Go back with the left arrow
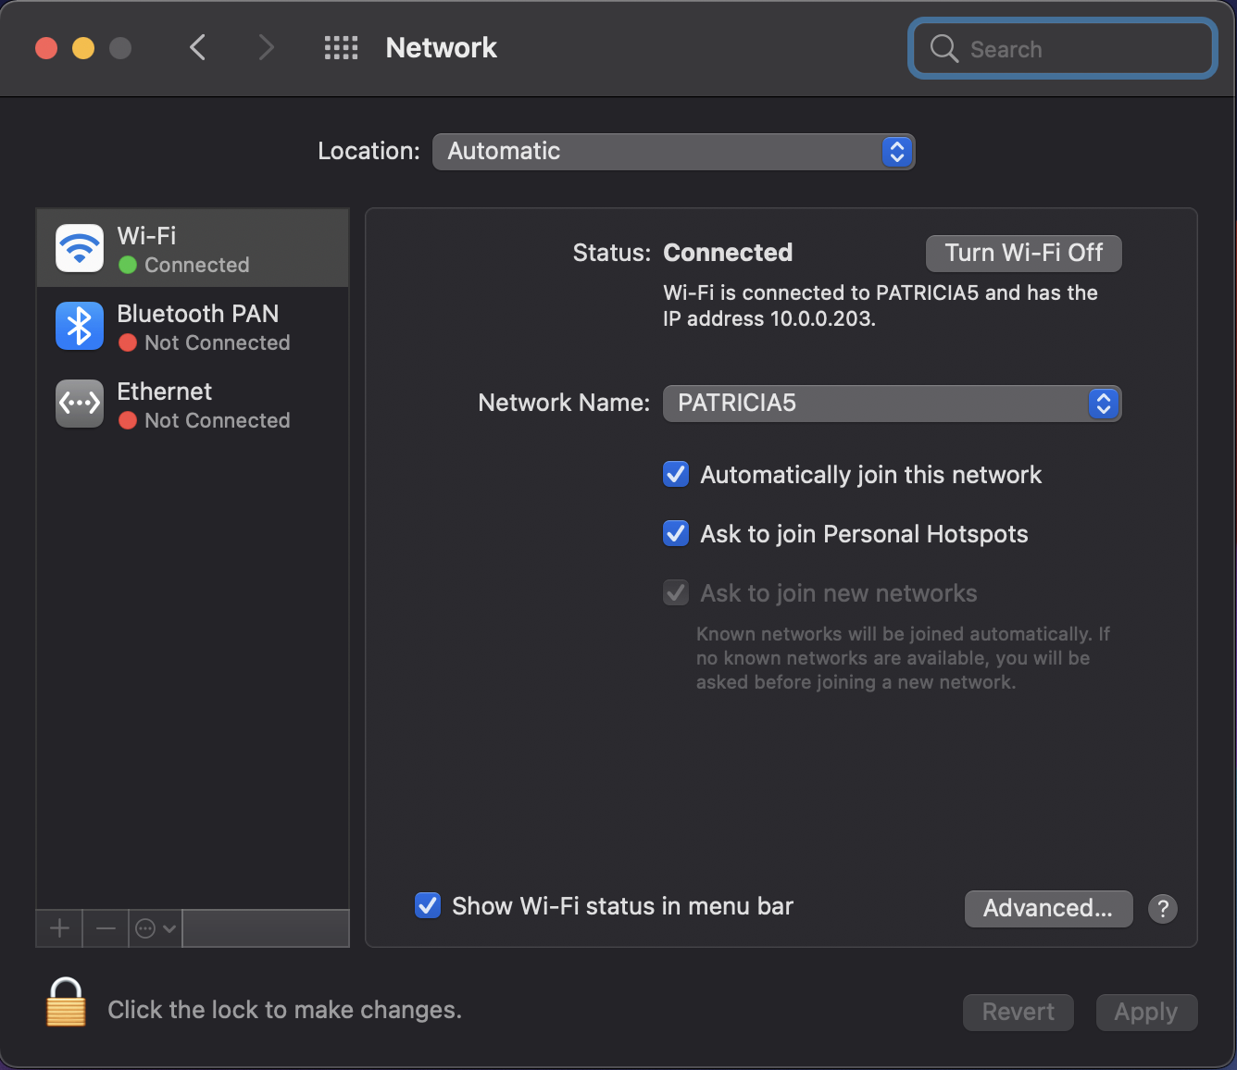1237x1070 pixels. click(x=197, y=47)
